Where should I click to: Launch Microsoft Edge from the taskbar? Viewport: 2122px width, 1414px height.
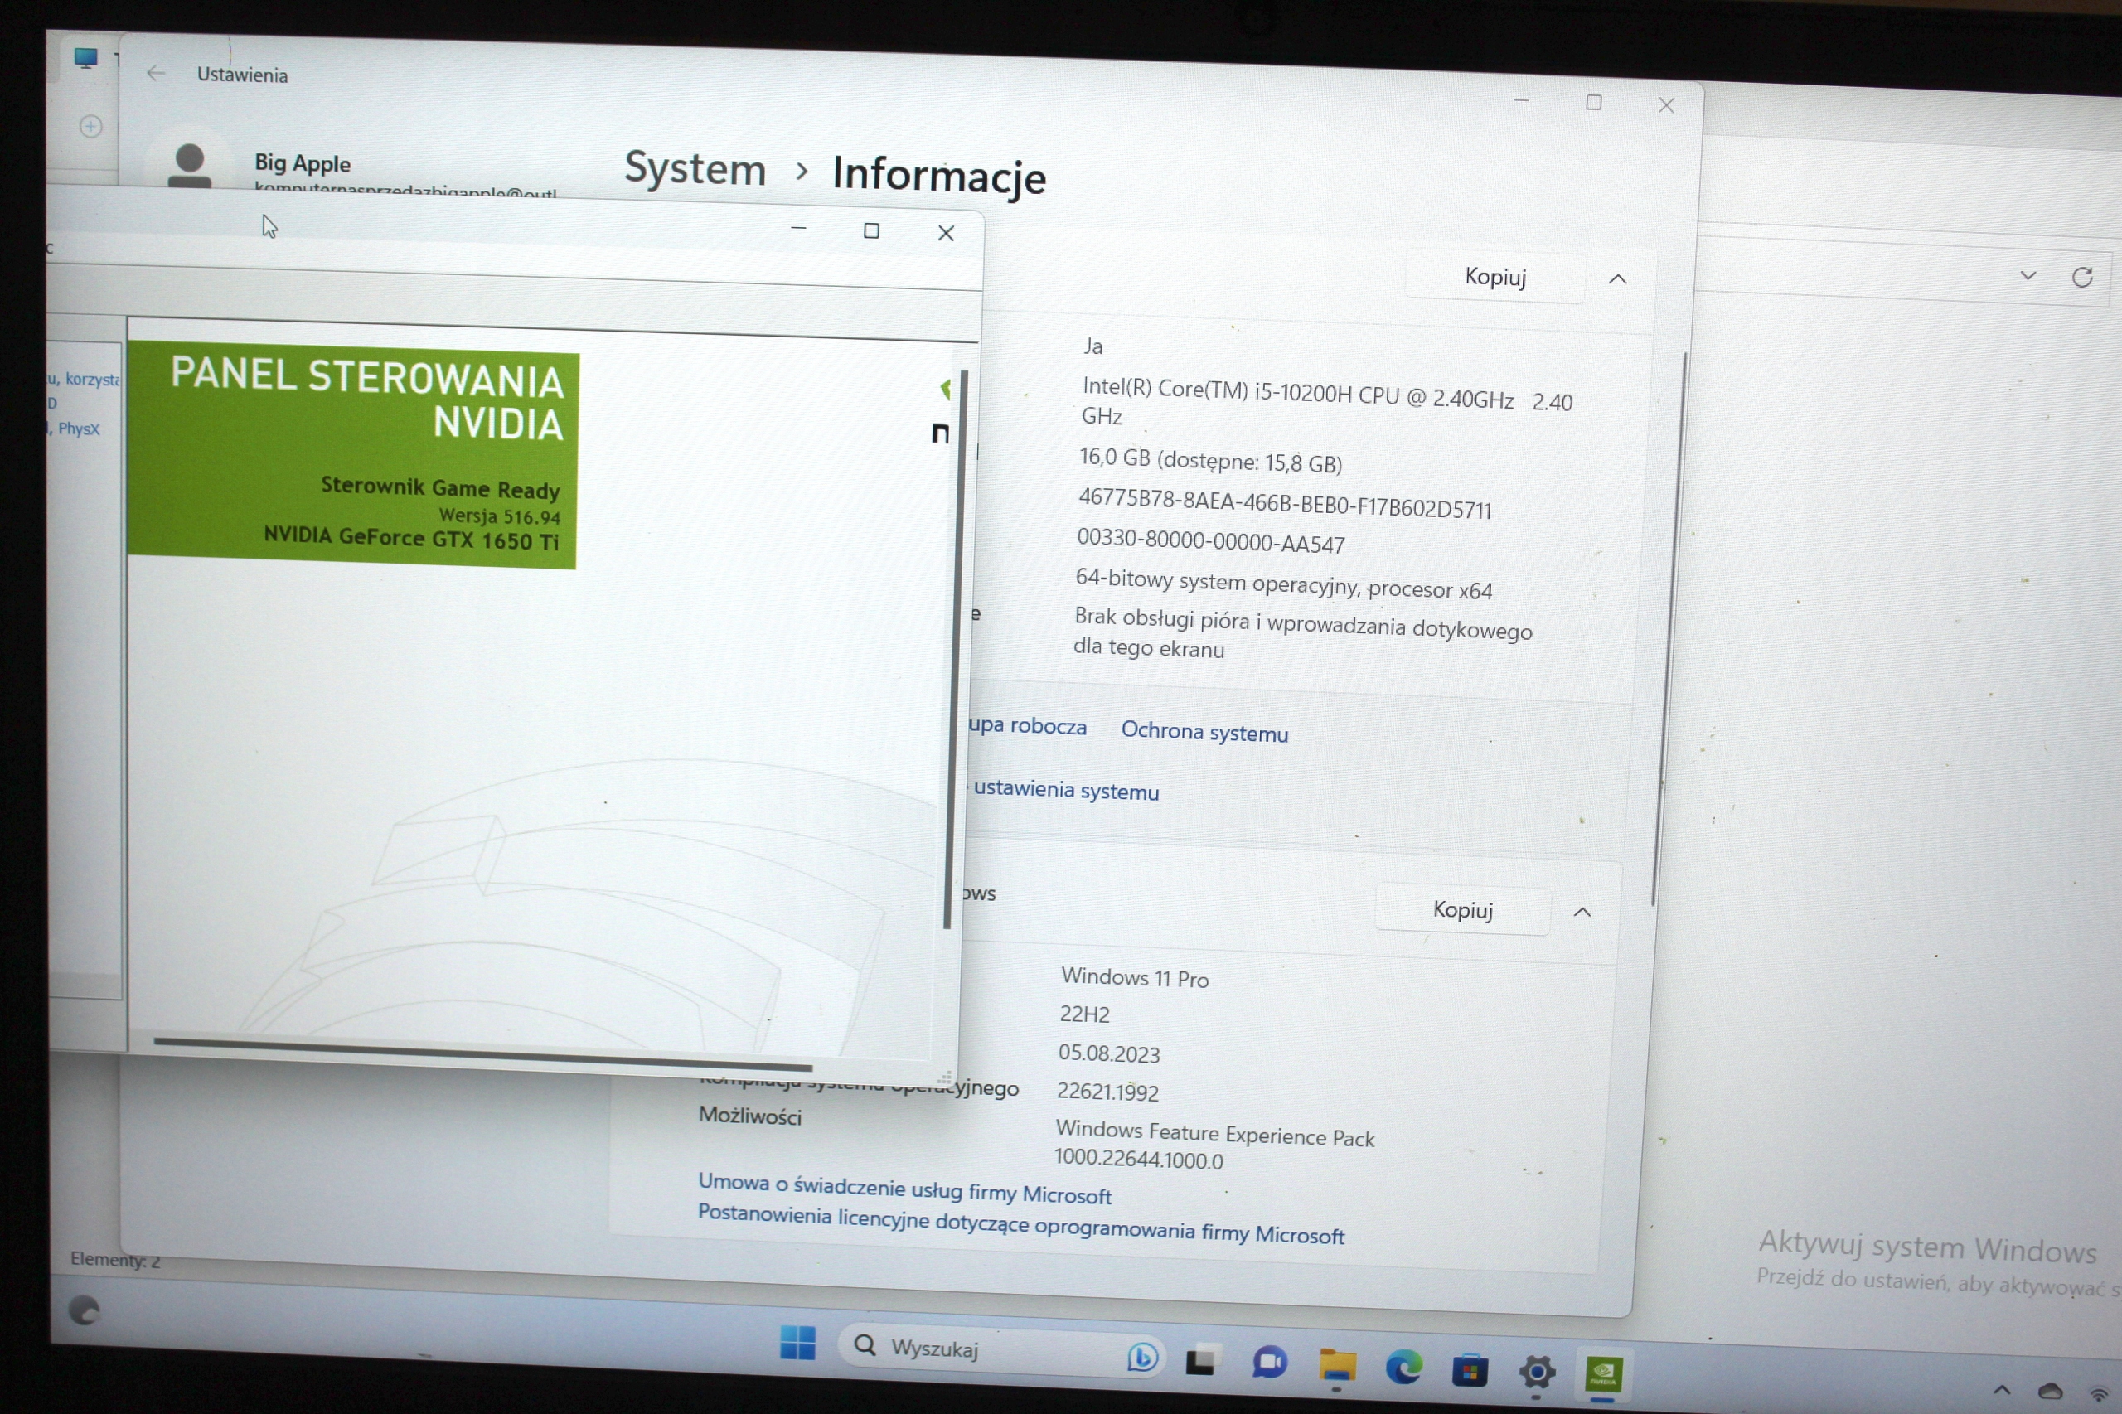(x=1403, y=1368)
